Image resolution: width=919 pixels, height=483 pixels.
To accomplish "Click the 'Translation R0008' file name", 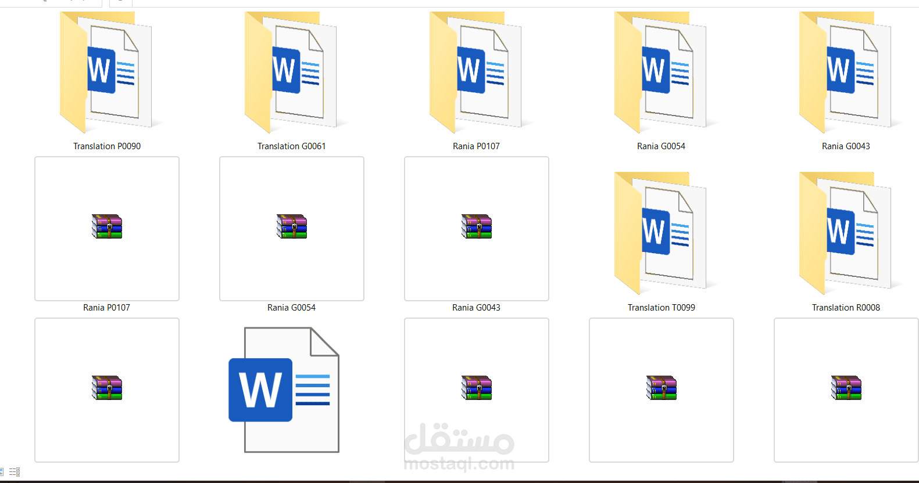I will (846, 308).
